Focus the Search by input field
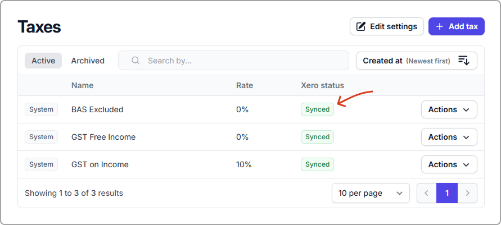 pos(242,61)
